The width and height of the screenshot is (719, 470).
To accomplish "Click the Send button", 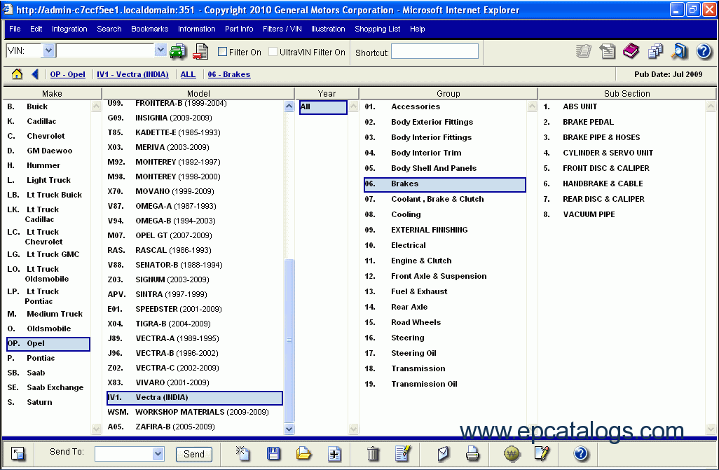I will pyautogui.click(x=194, y=454).
